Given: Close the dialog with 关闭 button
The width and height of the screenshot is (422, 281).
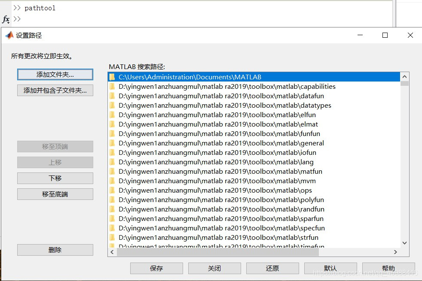Looking at the screenshot, I should click(x=214, y=268).
